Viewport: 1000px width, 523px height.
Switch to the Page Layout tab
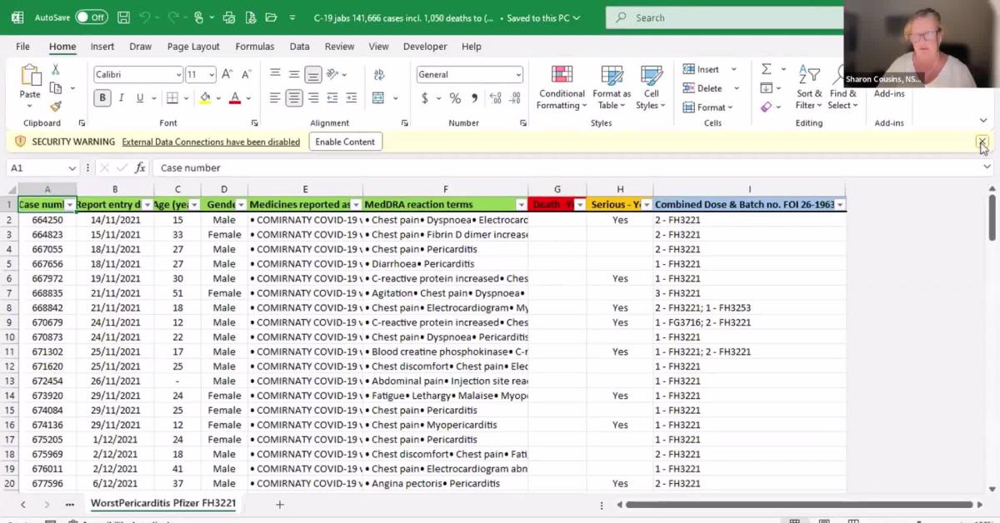(193, 47)
